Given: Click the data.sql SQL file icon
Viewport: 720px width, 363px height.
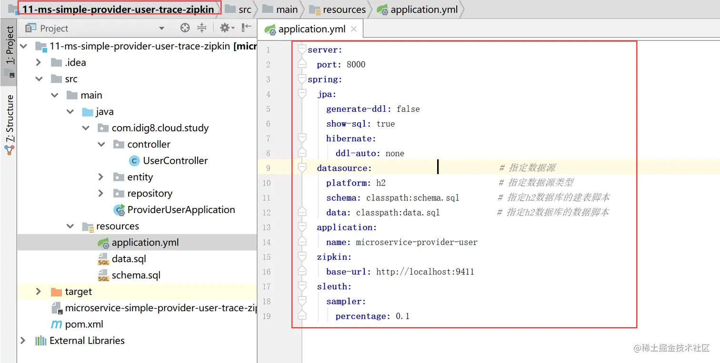Looking at the screenshot, I should pyautogui.click(x=103, y=259).
